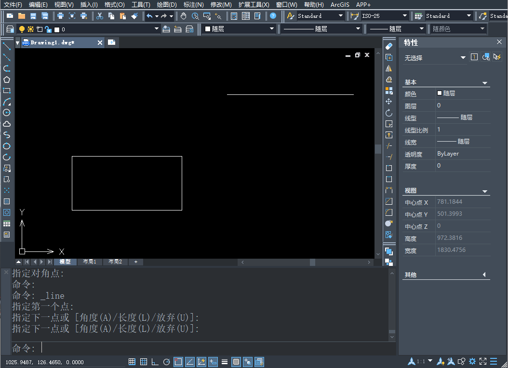Viewport: 508px width, 368px height.
Task: Select the Circle draw tool
Action: (x=7, y=113)
